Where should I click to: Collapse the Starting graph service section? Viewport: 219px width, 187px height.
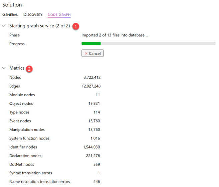click(x=4, y=26)
